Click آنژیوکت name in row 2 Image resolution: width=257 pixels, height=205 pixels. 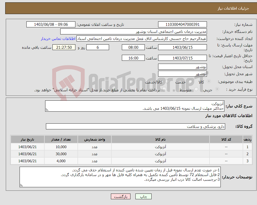tap(160, 154)
